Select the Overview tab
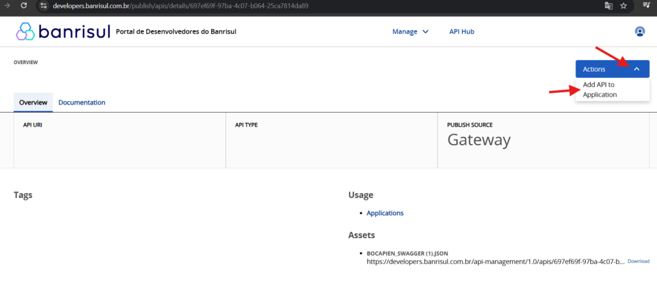 [33, 102]
